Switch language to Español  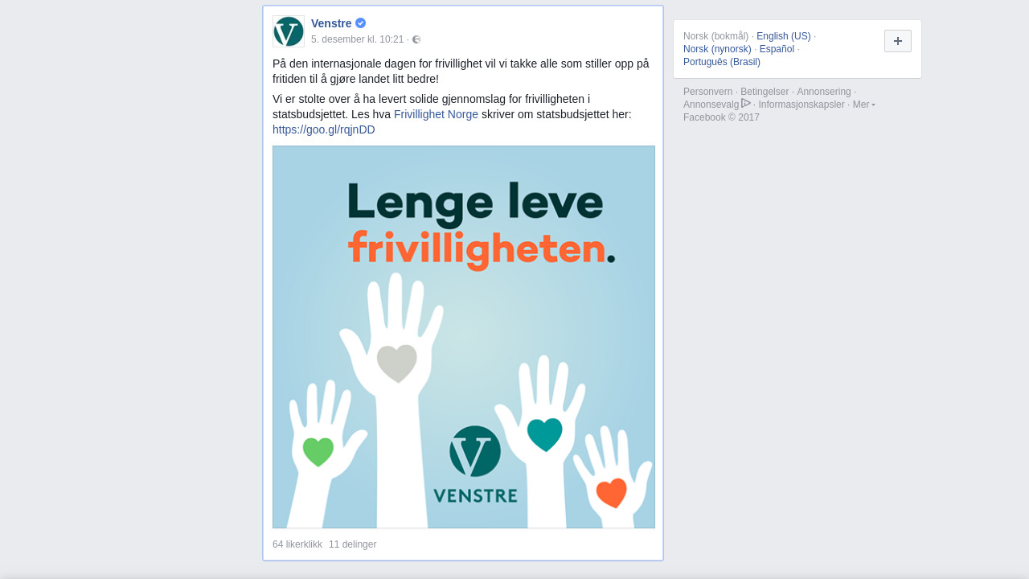(777, 49)
